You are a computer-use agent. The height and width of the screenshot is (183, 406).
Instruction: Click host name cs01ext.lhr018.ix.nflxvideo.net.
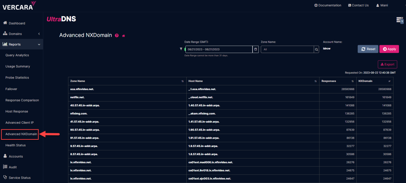209,171
